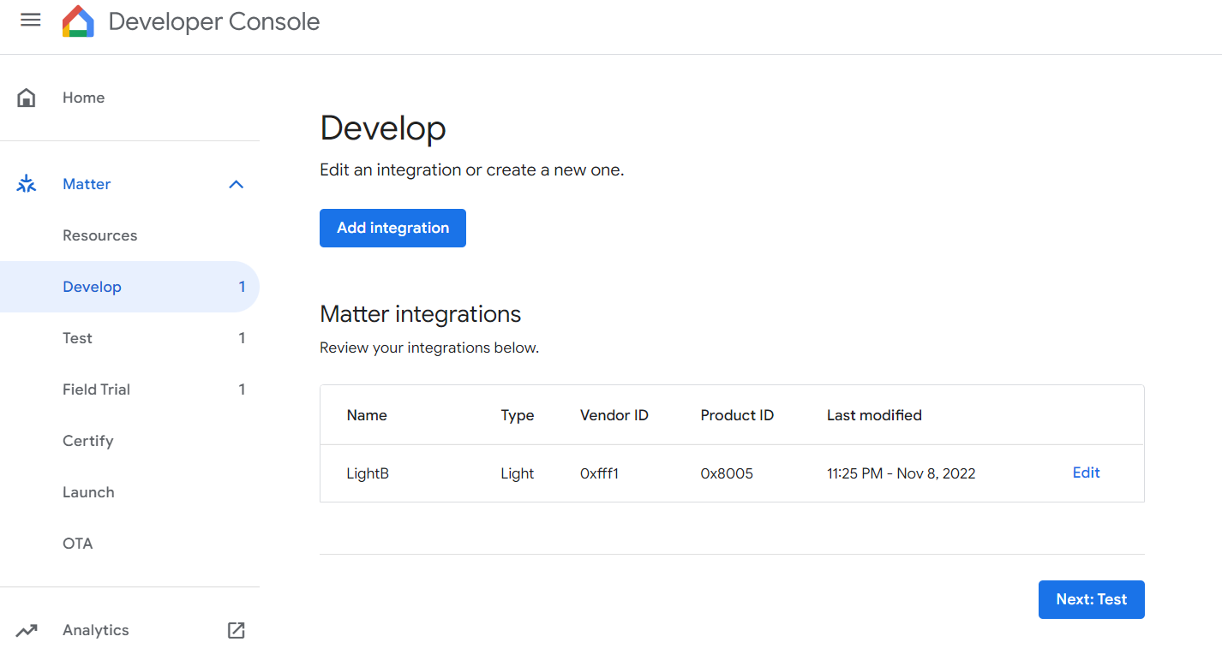The image size is (1222, 660).
Task: Click 'Edit an integration or create a new one.' text
Action: (472, 169)
